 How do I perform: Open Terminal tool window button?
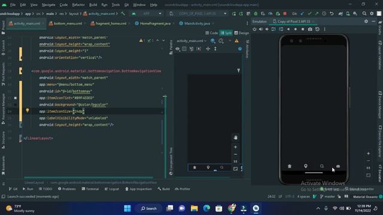90,189
